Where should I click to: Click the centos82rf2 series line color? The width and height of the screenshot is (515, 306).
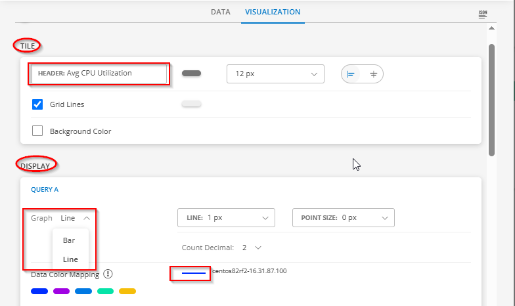point(194,273)
